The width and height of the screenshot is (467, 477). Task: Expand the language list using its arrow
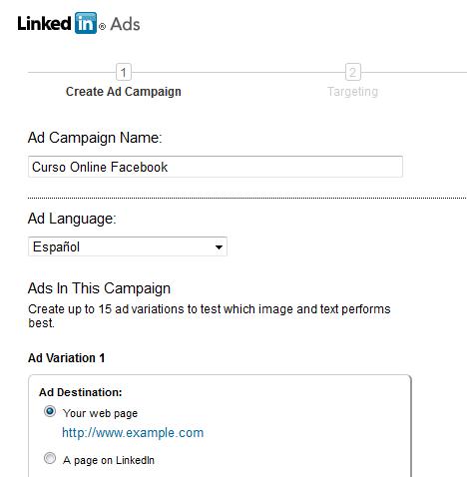coord(219,247)
